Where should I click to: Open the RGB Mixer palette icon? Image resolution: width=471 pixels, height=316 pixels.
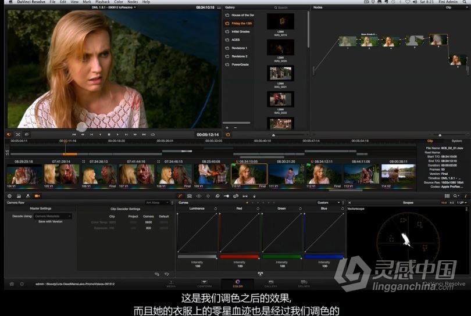coord(28,196)
